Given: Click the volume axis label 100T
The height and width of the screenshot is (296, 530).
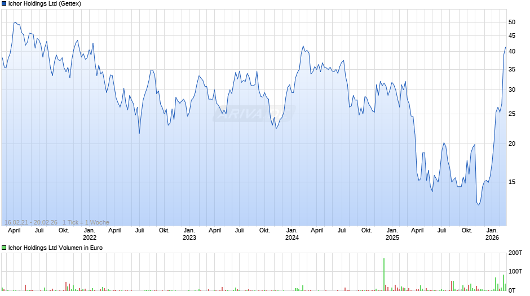Looking at the screenshot, I should 515,271.
